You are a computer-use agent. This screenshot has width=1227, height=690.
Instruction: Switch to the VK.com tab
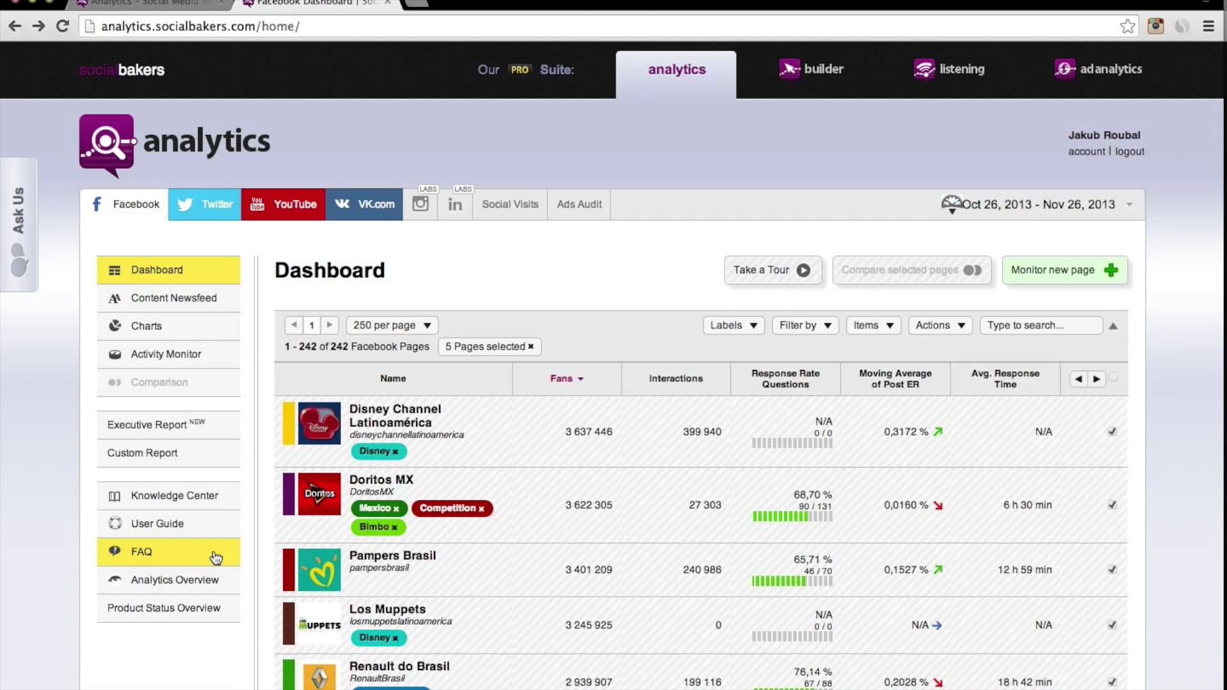(x=364, y=204)
